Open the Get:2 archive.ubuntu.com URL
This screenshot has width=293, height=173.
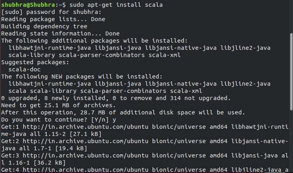click(x=78, y=141)
